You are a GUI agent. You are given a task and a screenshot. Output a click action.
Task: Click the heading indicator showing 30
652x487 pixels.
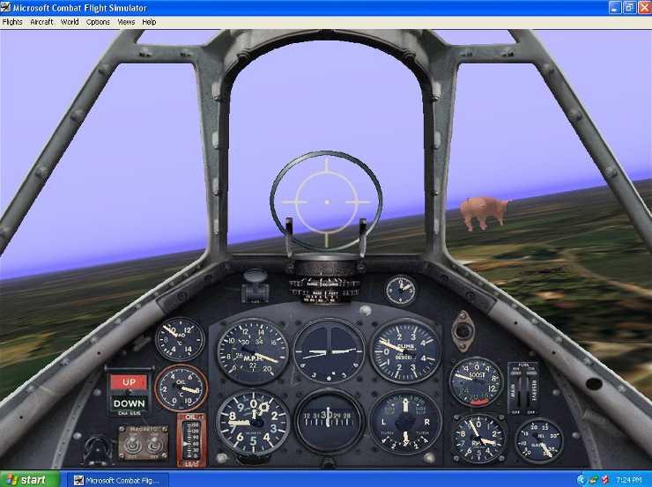[329, 421]
